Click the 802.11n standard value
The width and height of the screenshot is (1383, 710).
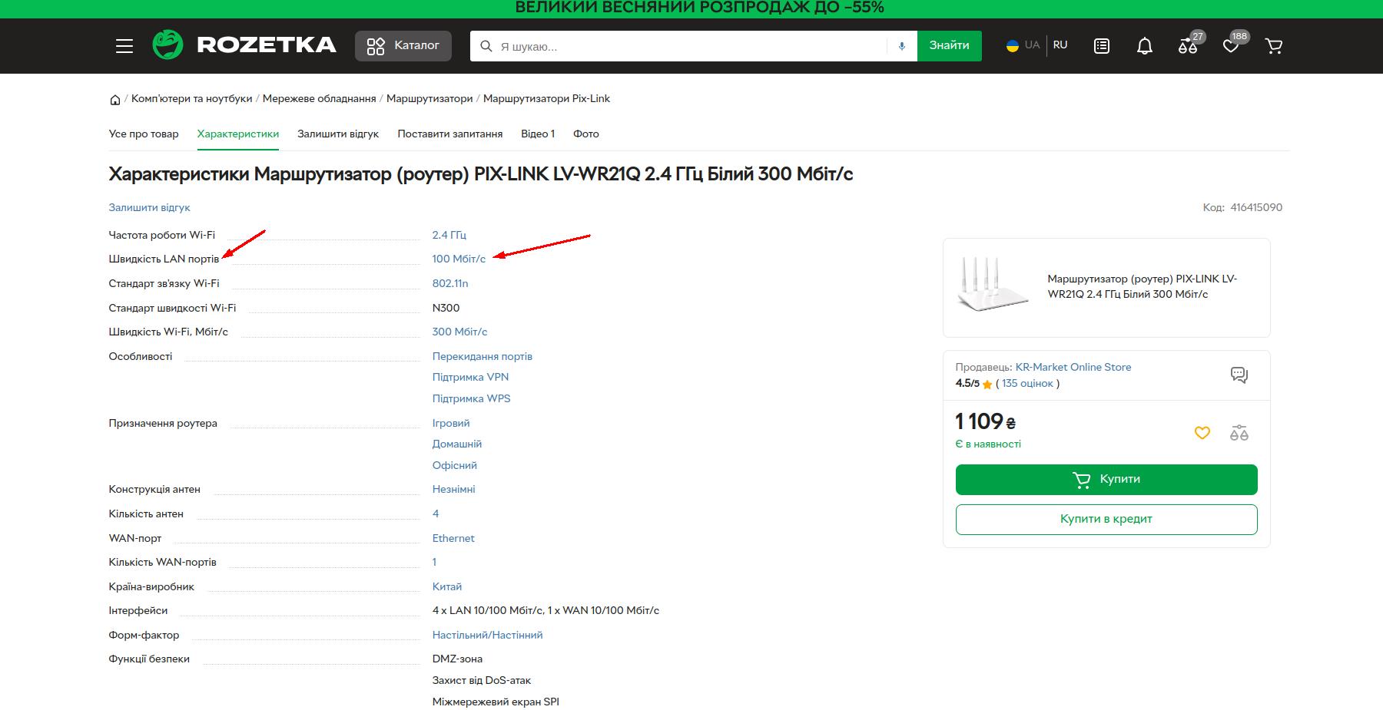[450, 284]
